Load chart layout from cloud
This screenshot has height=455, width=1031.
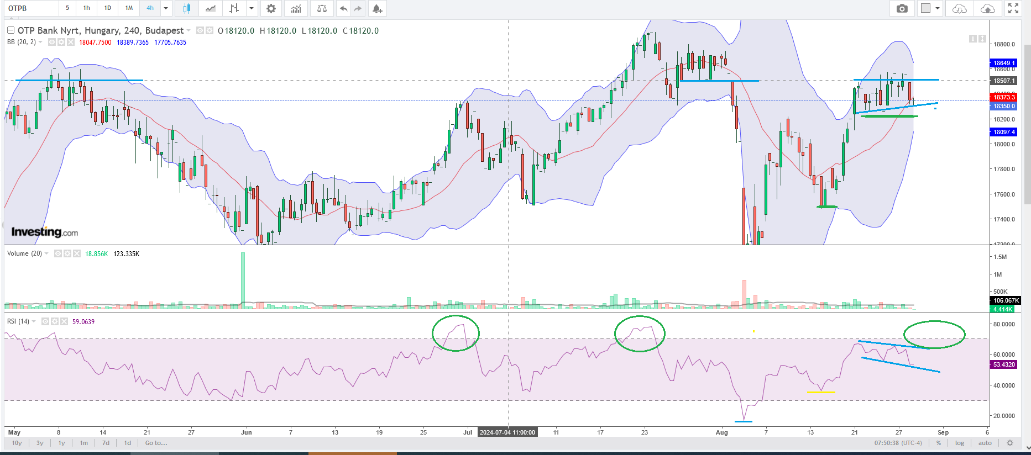(x=960, y=8)
